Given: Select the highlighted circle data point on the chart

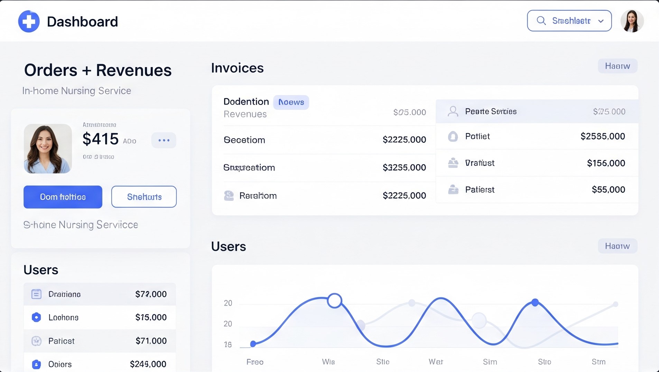Looking at the screenshot, I should [x=334, y=301].
